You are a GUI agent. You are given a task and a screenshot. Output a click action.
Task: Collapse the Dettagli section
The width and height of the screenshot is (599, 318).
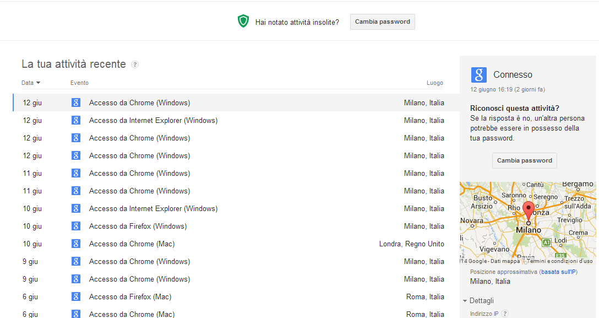pyautogui.click(x=478, y=300)
